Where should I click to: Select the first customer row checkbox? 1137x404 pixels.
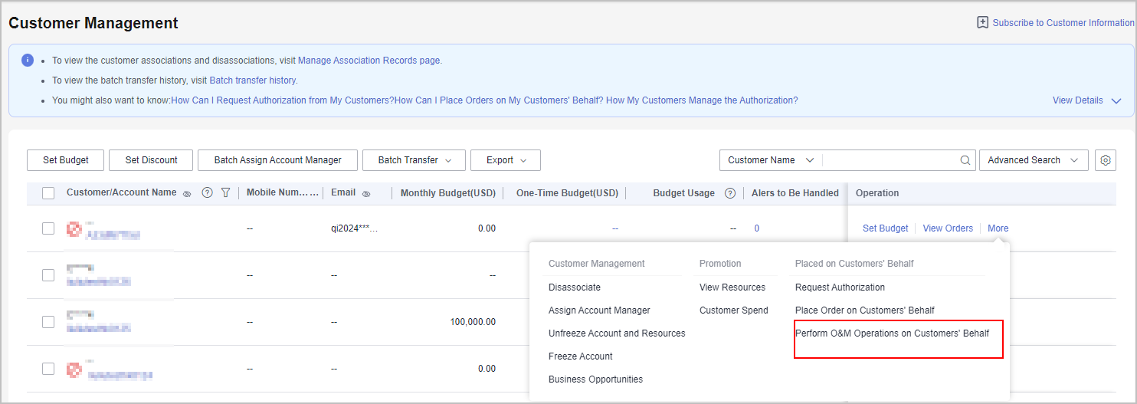(x=48, y=228)
